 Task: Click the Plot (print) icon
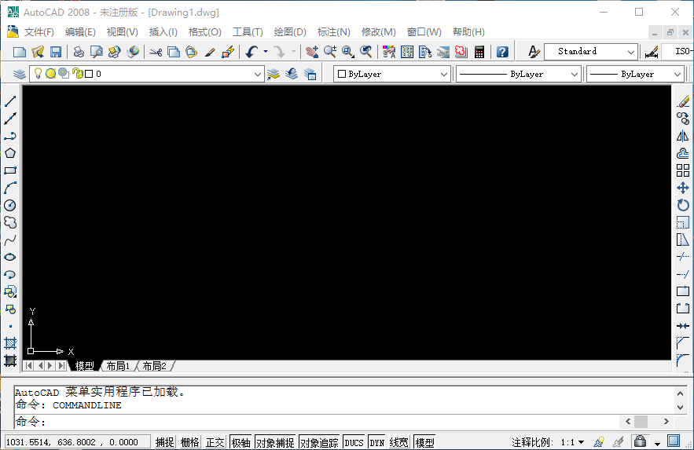pyautogui.click(x=79, y=52)
